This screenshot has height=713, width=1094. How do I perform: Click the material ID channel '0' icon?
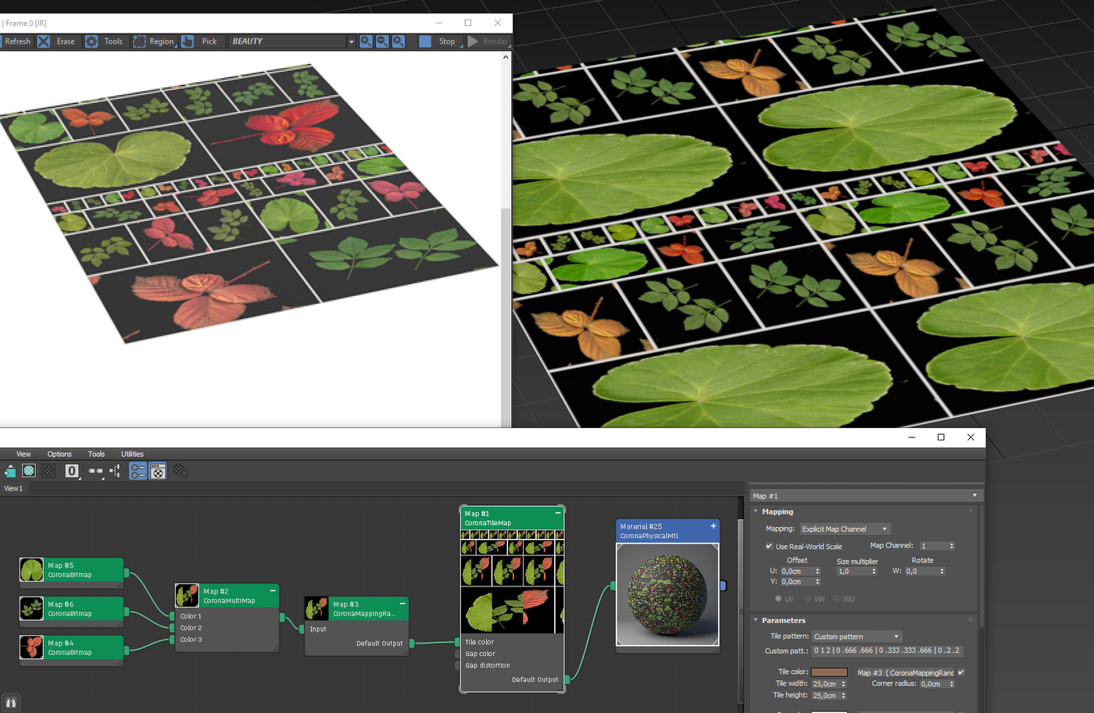coord(72,471)
